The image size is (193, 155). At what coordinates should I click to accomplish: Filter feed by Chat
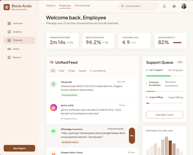[62, 71]
